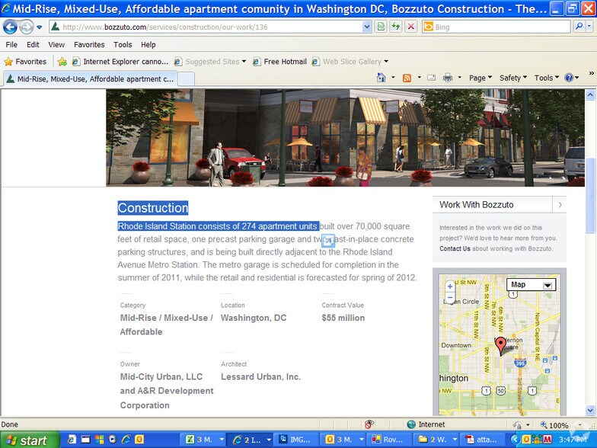Open the attachment PDF taskbar button

(483, 440)
